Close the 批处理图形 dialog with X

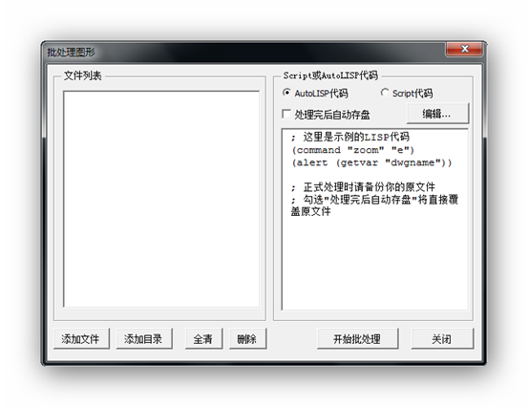pyautogui.click(x=465, y=49)
